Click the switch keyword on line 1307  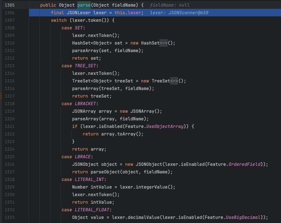pyautogui.click(x=58, y=20)
